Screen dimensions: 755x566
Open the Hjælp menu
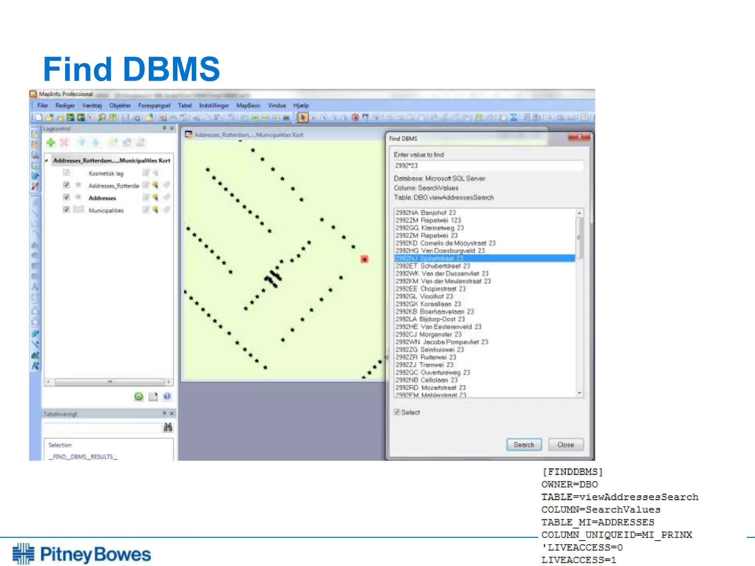tap(301, 105)
